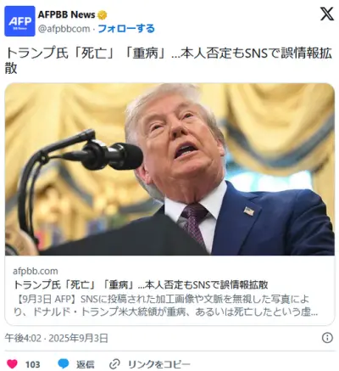
Task: Click the chain link copy icon
Action: pos(115,364)
